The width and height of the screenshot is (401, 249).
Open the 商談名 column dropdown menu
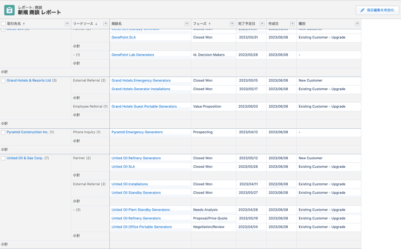tap(187, 24)
